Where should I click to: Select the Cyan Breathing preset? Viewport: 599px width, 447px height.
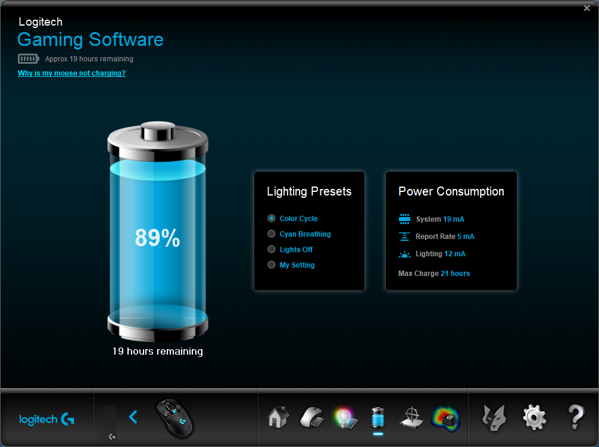[x=299, y=234]
